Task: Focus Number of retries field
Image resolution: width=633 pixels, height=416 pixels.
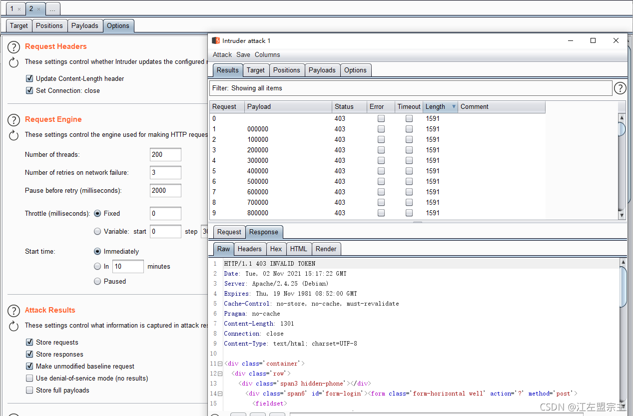Action: 165,173
